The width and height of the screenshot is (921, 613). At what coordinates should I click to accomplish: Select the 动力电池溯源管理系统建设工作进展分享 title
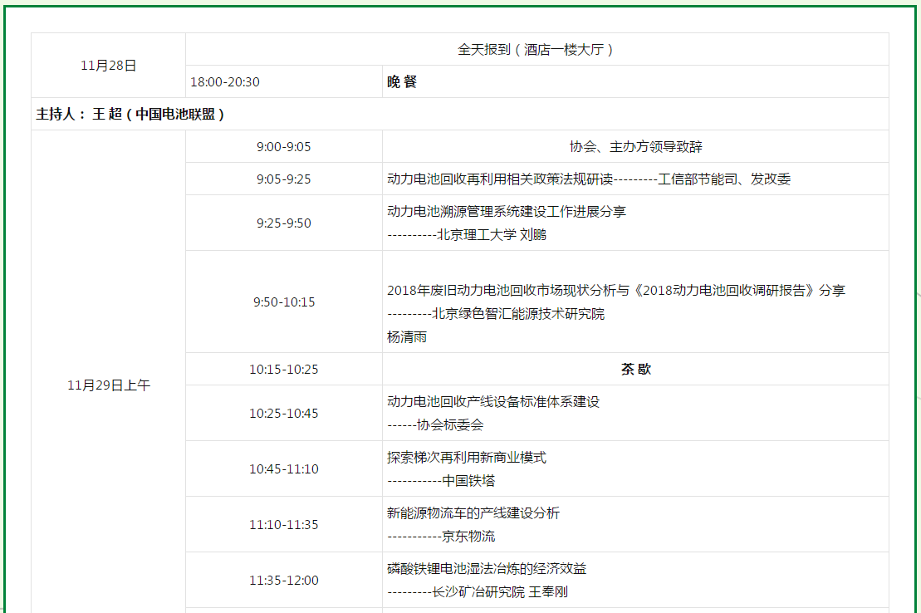507,211
